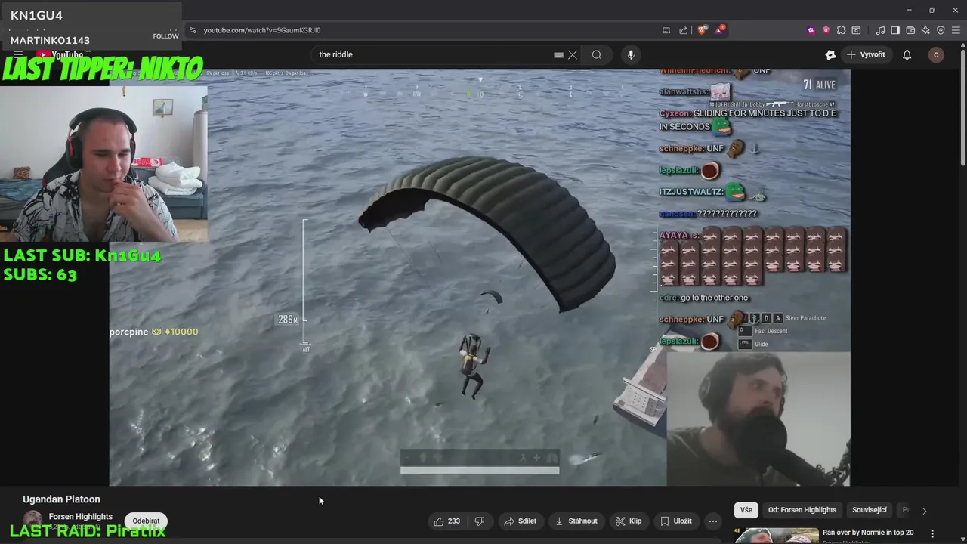The image size is (967, 544).
Task: Activate voice search microphone
Action: coord(631,54)
